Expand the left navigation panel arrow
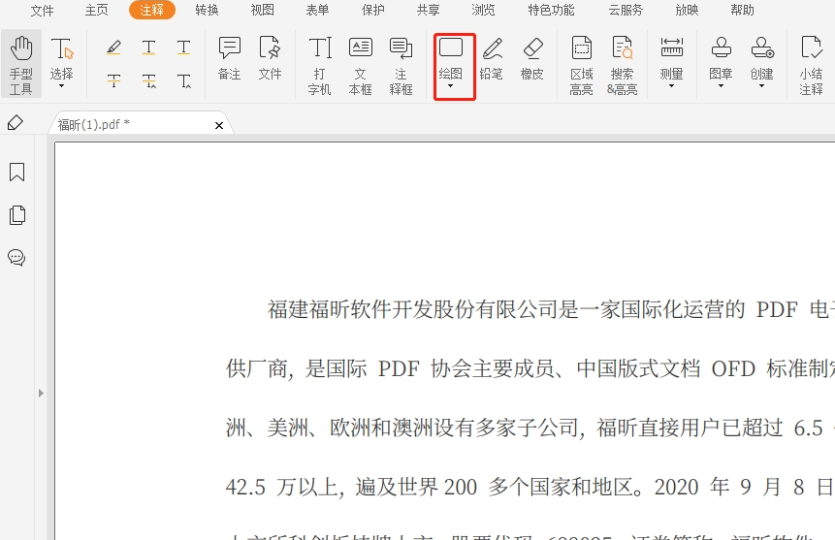This screenshot has width=835, height=540. 41,393
